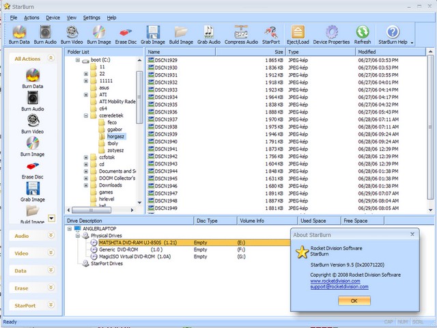Sort files by the Size column header

click(x=250, y=52)
